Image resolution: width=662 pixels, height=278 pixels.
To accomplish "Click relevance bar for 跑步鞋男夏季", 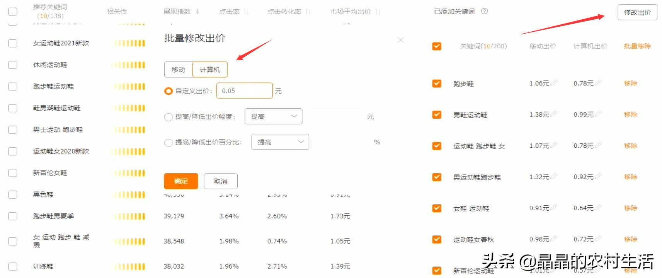I will pyautogui.click(x=129, y=217).
